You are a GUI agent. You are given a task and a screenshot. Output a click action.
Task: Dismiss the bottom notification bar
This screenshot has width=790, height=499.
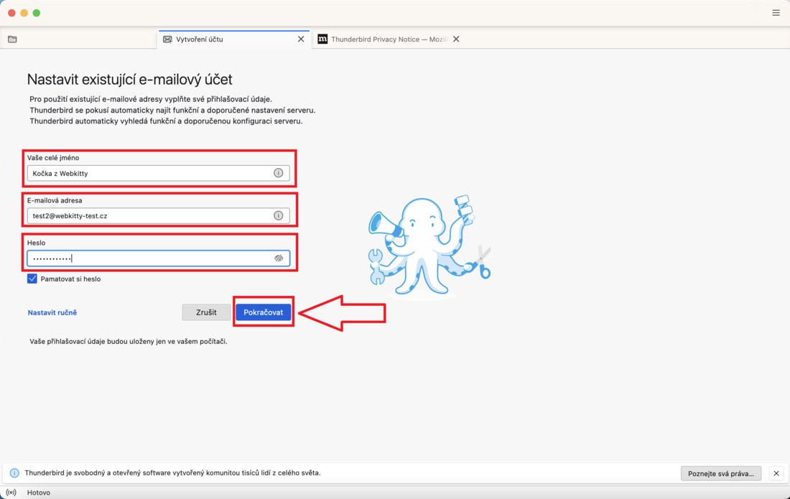click(776, 473)
